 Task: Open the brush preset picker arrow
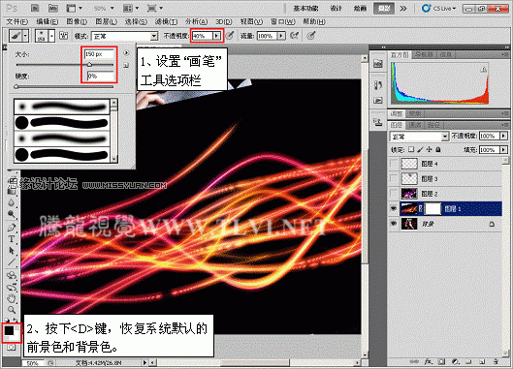[51, 36]
